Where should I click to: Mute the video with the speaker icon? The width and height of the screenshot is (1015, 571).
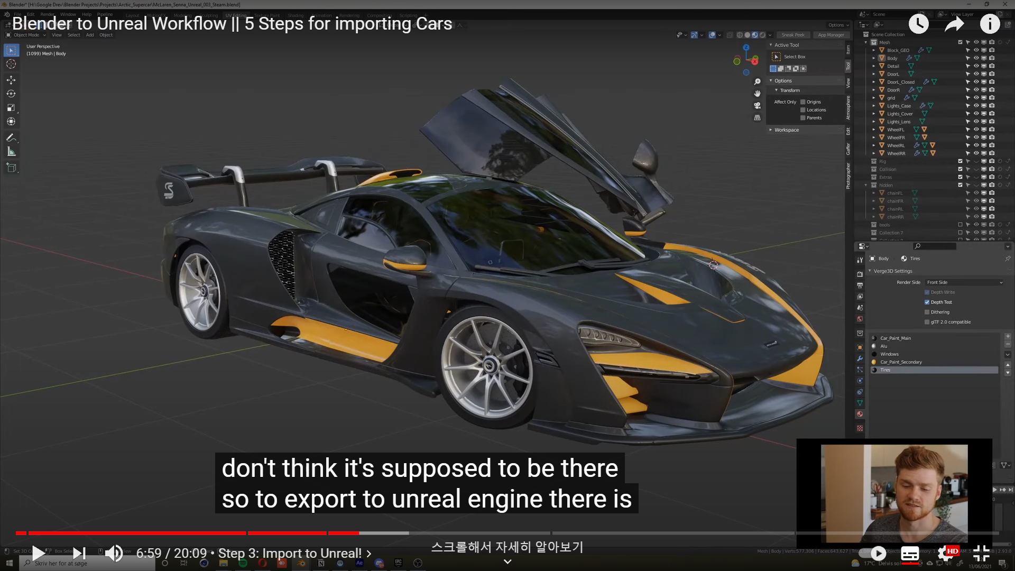[114, 553]
